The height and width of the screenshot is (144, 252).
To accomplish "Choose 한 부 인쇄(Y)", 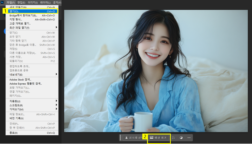I will pos(32,128).
